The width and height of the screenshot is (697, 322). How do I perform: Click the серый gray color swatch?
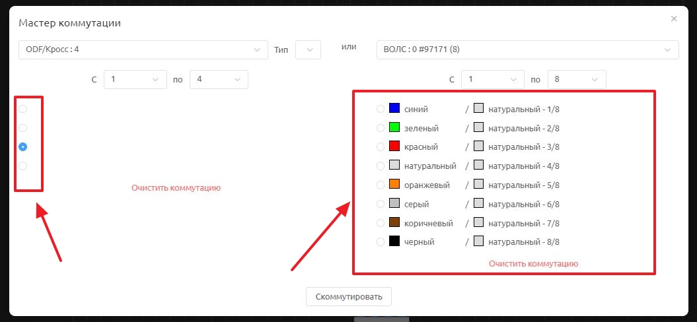[x=394, y=203]
